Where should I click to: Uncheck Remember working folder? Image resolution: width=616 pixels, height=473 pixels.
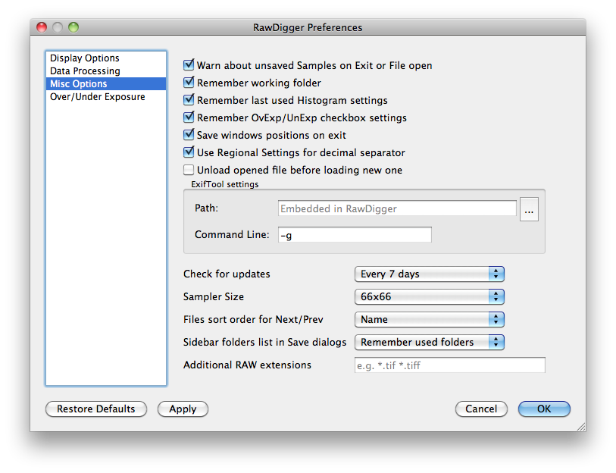pyautogui.click(x=189, y=83)
